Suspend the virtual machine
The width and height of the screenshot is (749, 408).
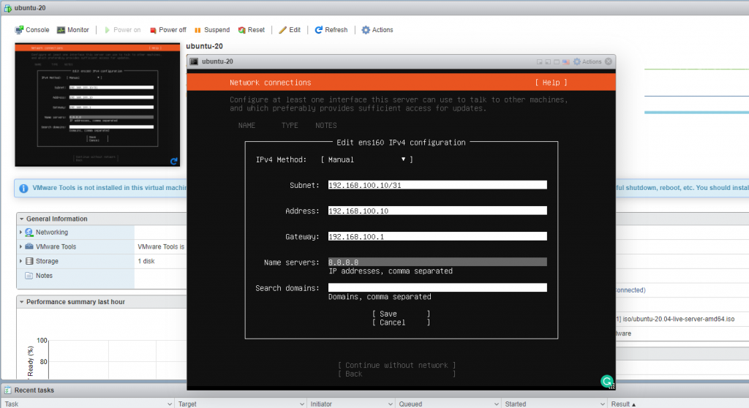pos(212,30)
